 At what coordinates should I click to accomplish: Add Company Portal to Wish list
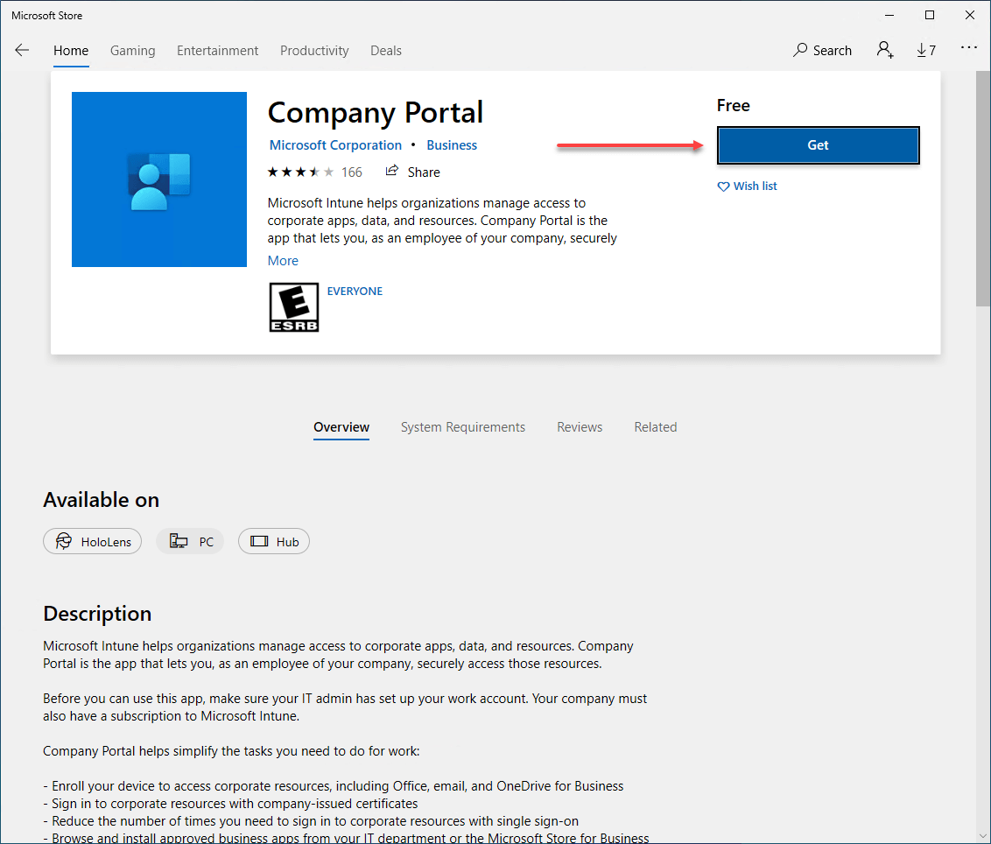tap(747, 186)
